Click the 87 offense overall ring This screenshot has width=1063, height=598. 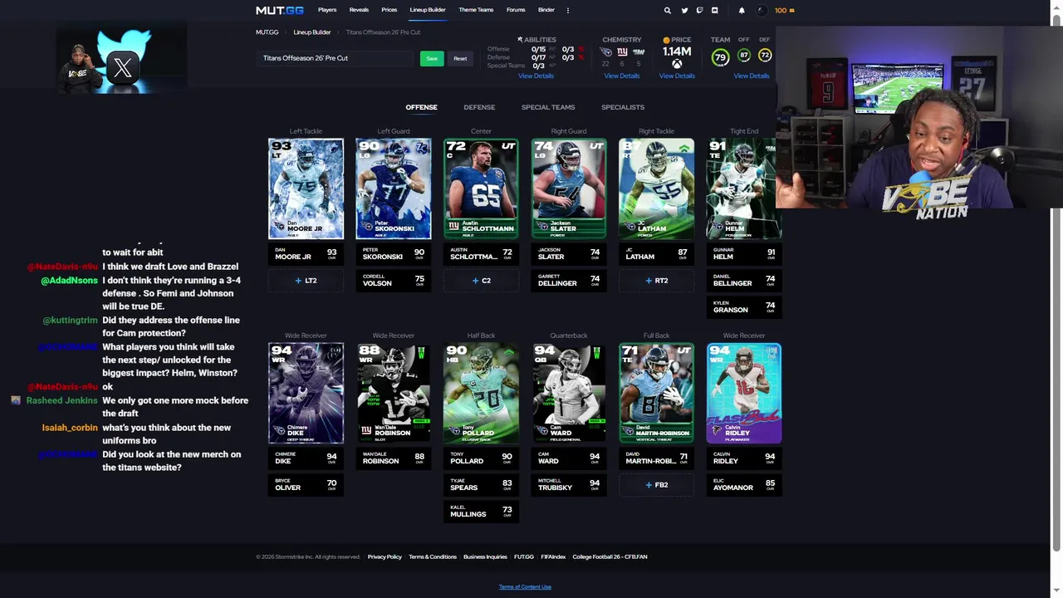(x=744, y=56)
